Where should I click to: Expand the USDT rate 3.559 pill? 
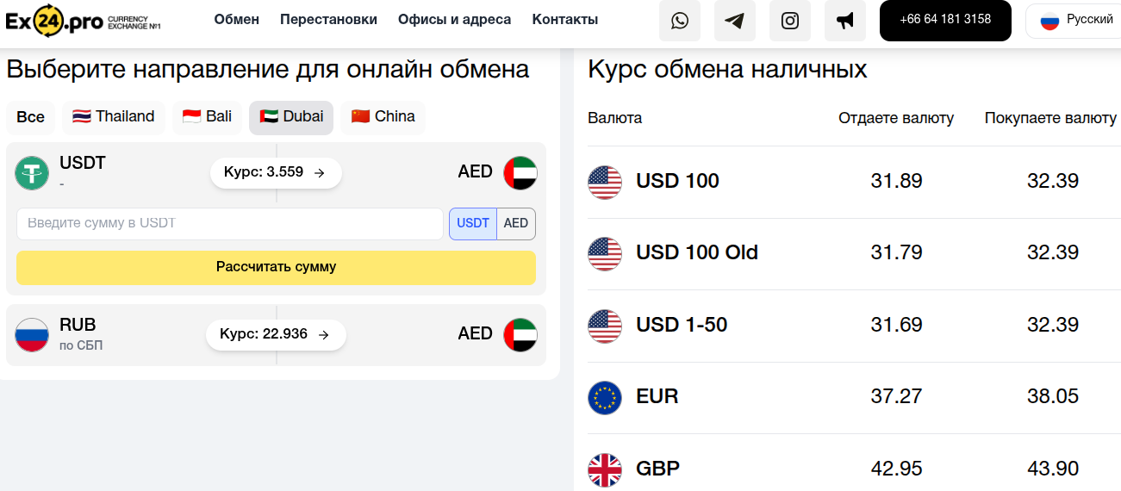[x=276, y=172]
